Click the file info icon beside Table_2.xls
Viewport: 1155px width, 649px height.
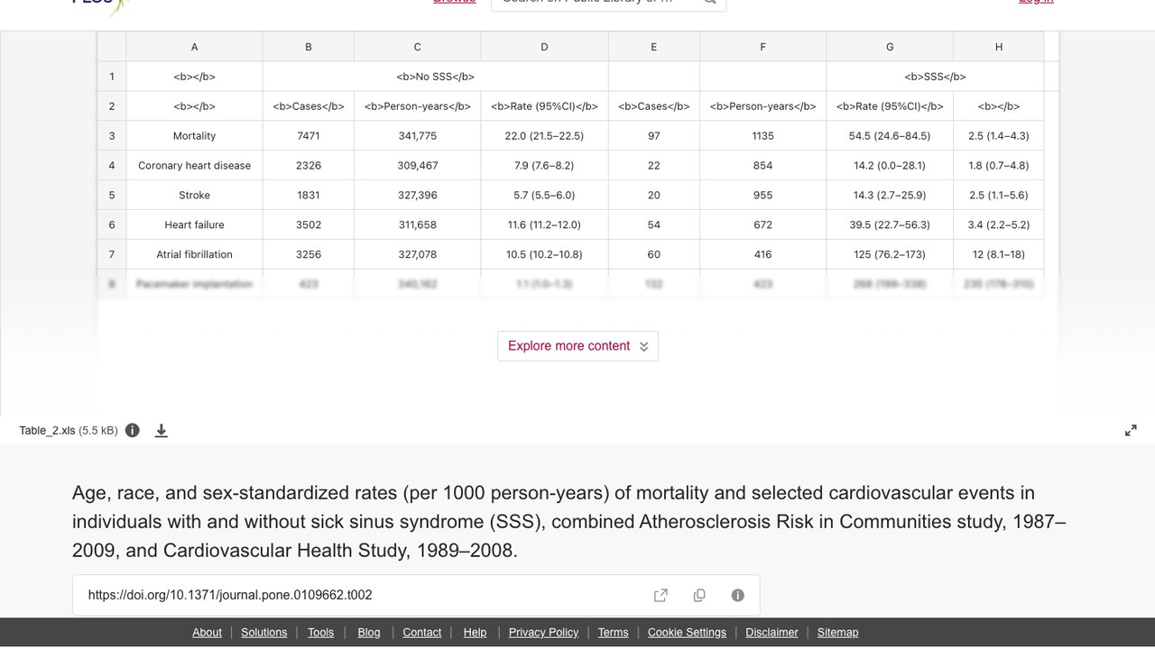click(133, 430)
